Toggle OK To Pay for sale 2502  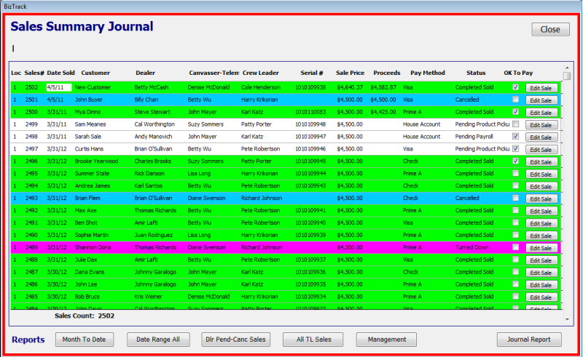point(515,87)
